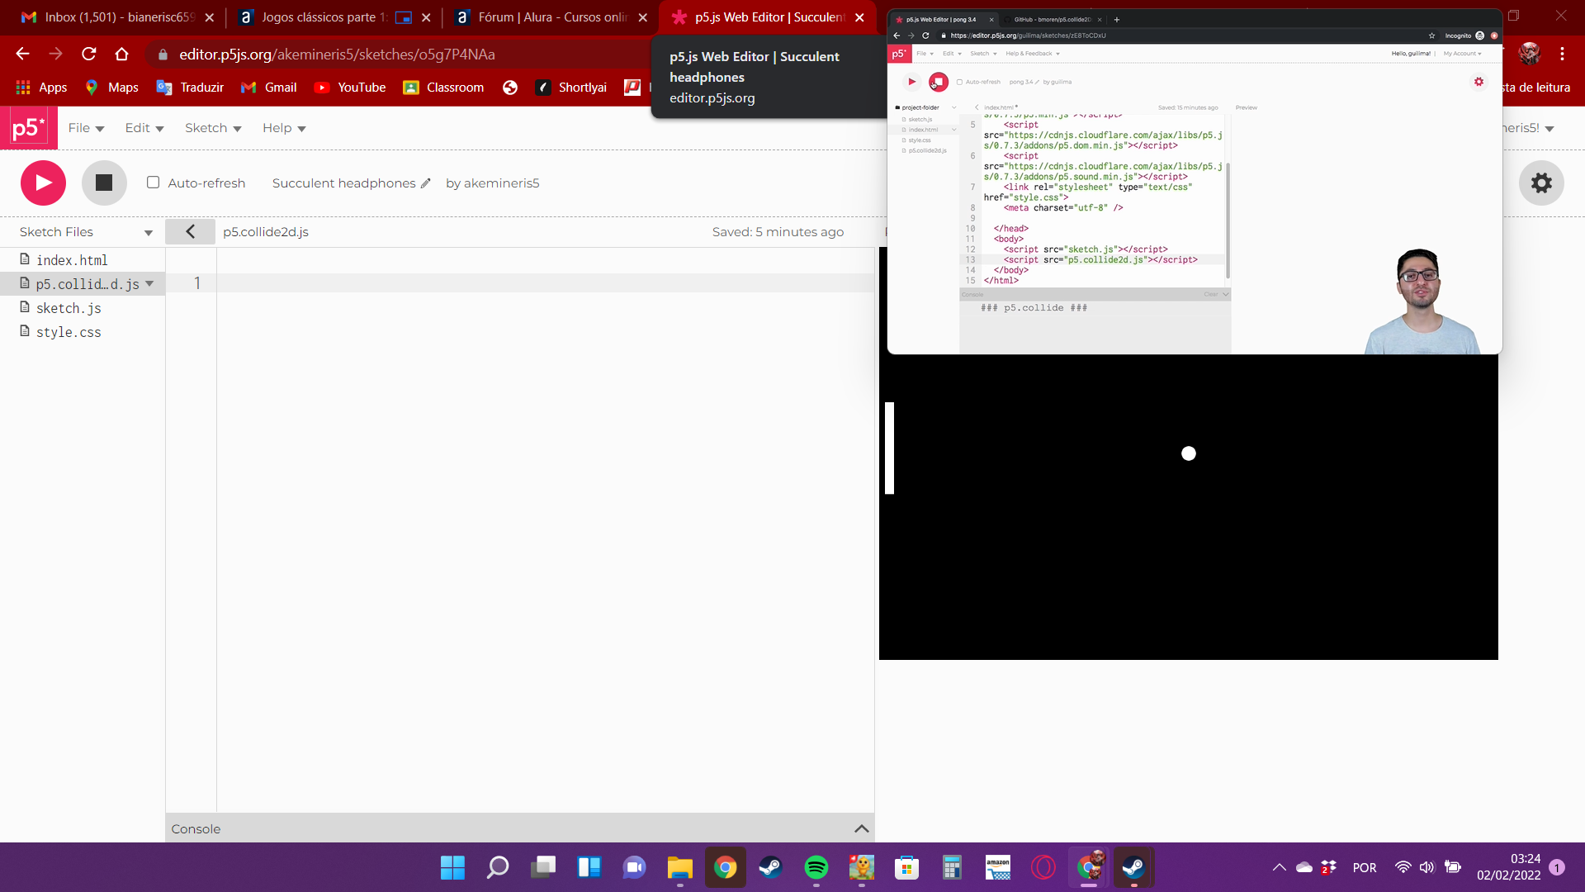Open editor settings gear
This screenshot has width=1585, height=892.
click(1541, 183)
